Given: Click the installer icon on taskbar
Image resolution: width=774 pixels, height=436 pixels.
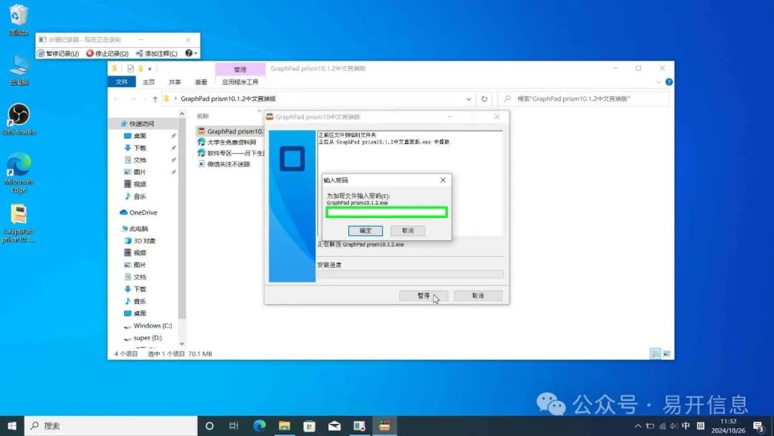Looking at the screenshot, I should (x=385, y=426).
